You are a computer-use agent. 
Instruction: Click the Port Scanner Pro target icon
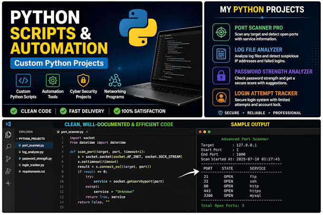pos(221,32)
